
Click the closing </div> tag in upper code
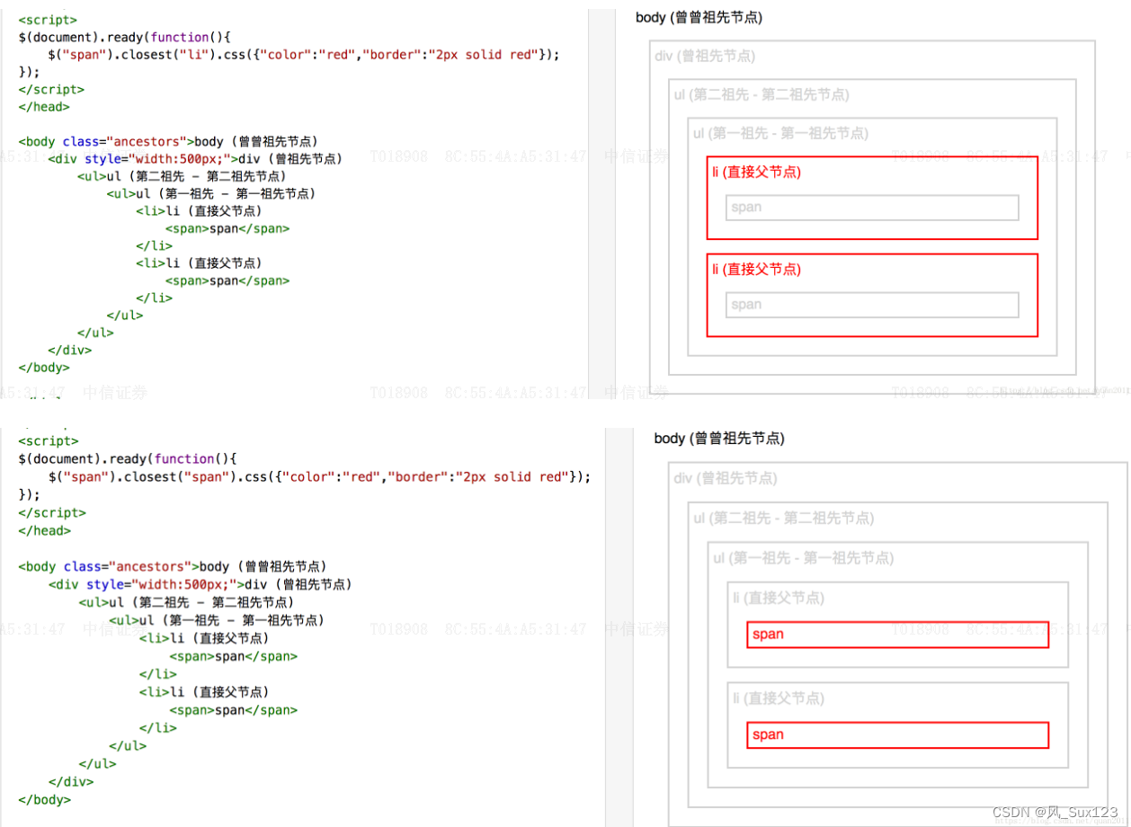click(x=70, y=351)
